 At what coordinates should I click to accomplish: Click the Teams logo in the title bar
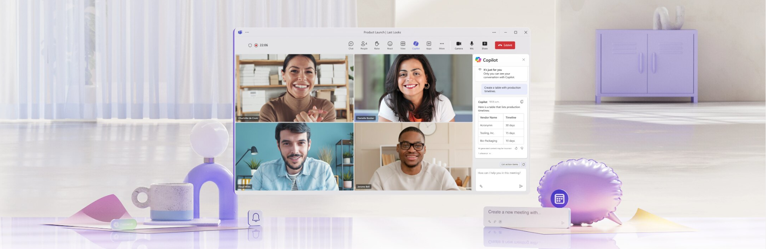click(x=240, y=32)
